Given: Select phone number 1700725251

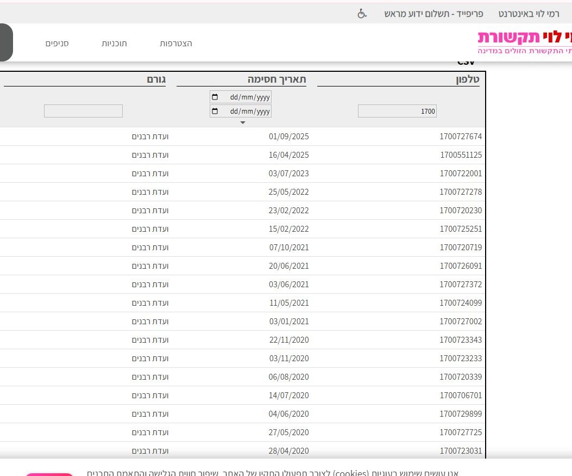Looking at the screenshot, I should pyautogui.click(x=461, y=229).
